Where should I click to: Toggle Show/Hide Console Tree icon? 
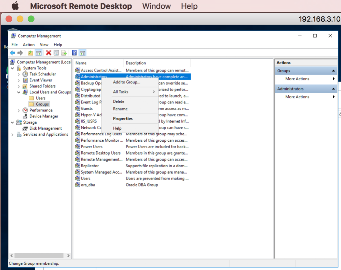pyautogui.click(x=39, y=53)
